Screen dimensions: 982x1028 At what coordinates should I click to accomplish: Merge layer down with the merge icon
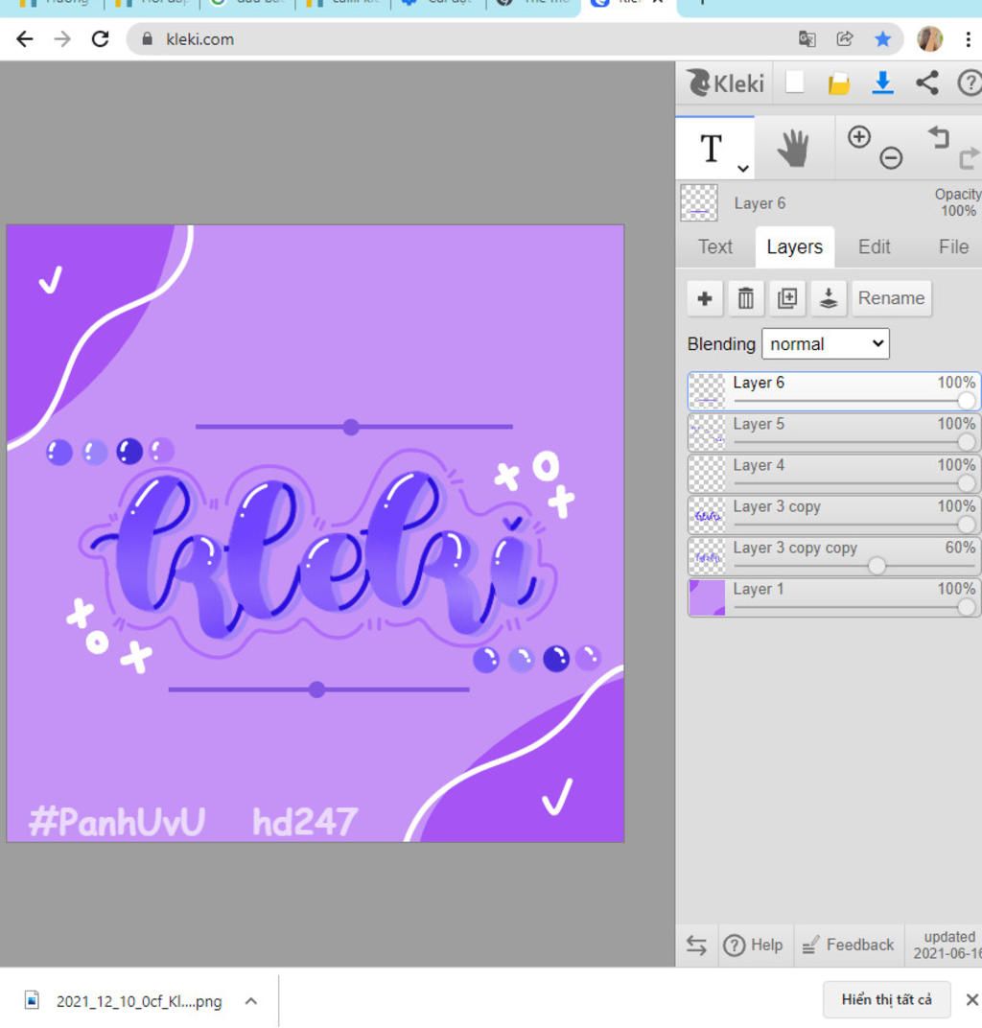coord(829,298)
